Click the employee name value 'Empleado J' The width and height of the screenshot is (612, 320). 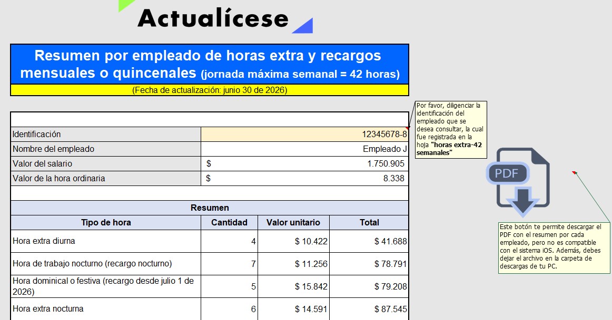point(304,149)
